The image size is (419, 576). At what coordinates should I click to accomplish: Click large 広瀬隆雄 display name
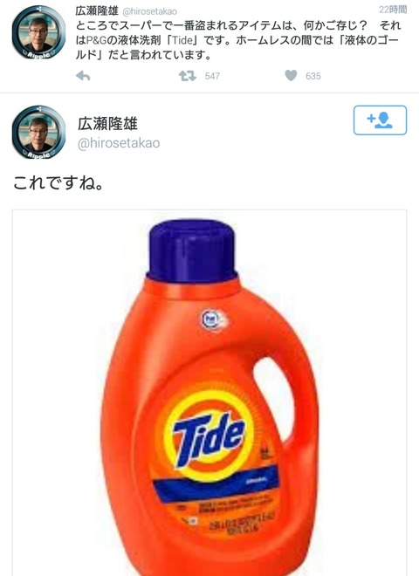click(x=107, y=123)
